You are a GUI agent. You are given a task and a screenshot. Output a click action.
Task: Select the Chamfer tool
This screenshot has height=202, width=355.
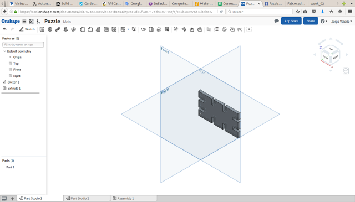click(x=90, y=29)
